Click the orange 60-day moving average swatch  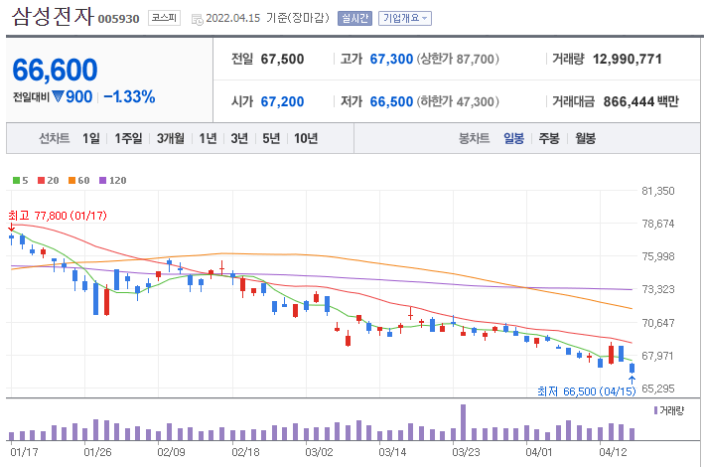point(71,180)
